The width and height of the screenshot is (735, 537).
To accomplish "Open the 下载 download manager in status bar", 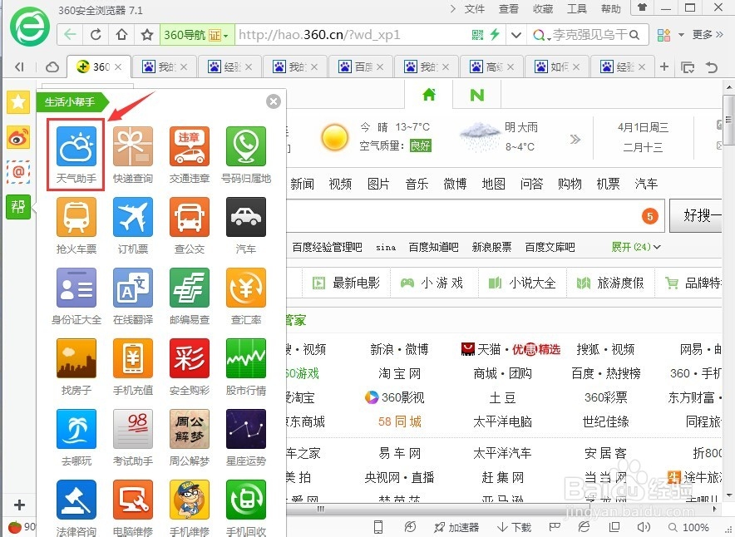I will pos(514,527).
